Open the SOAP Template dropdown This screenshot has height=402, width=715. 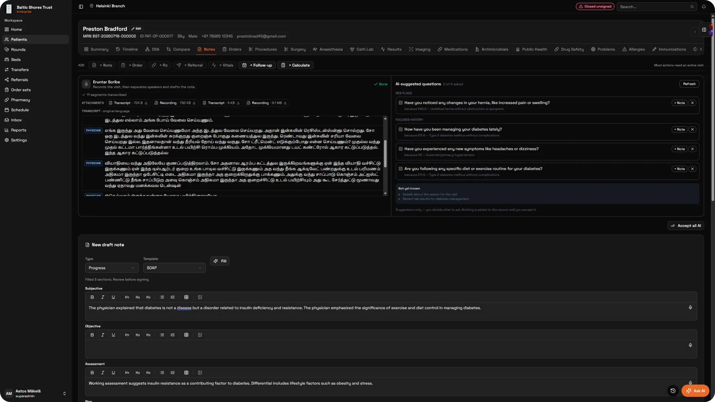tap(174, 268)
